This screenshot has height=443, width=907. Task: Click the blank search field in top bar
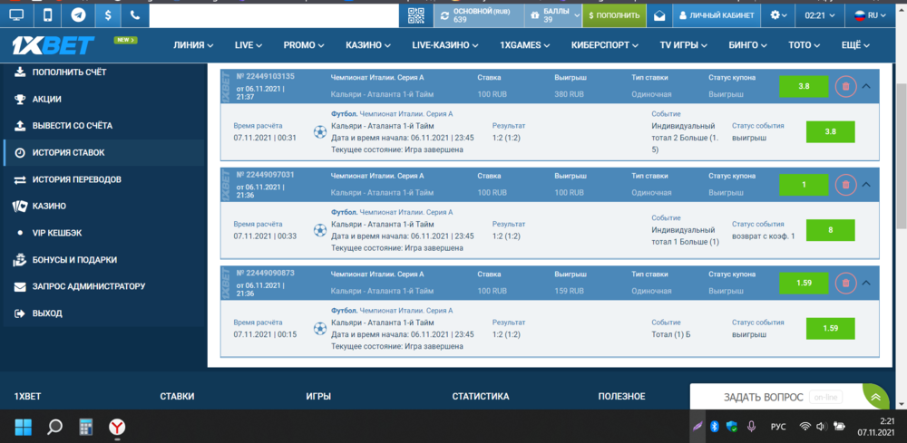pos(273,15)
